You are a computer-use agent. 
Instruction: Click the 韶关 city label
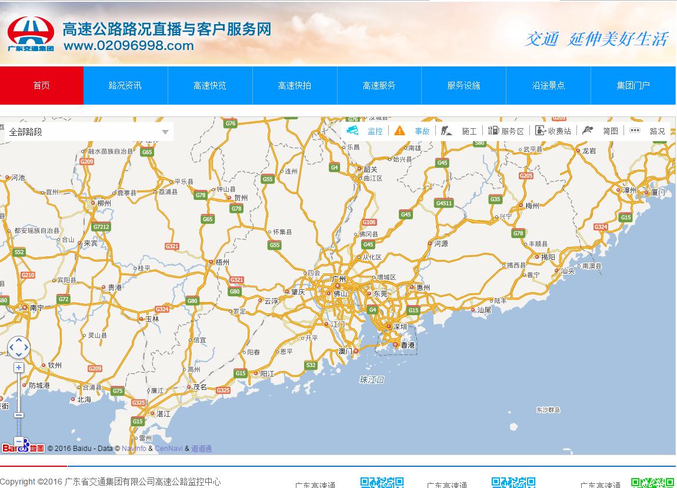point(371,169)
